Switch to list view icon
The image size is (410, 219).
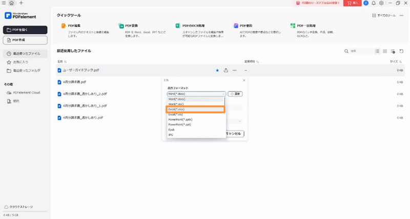377,51
